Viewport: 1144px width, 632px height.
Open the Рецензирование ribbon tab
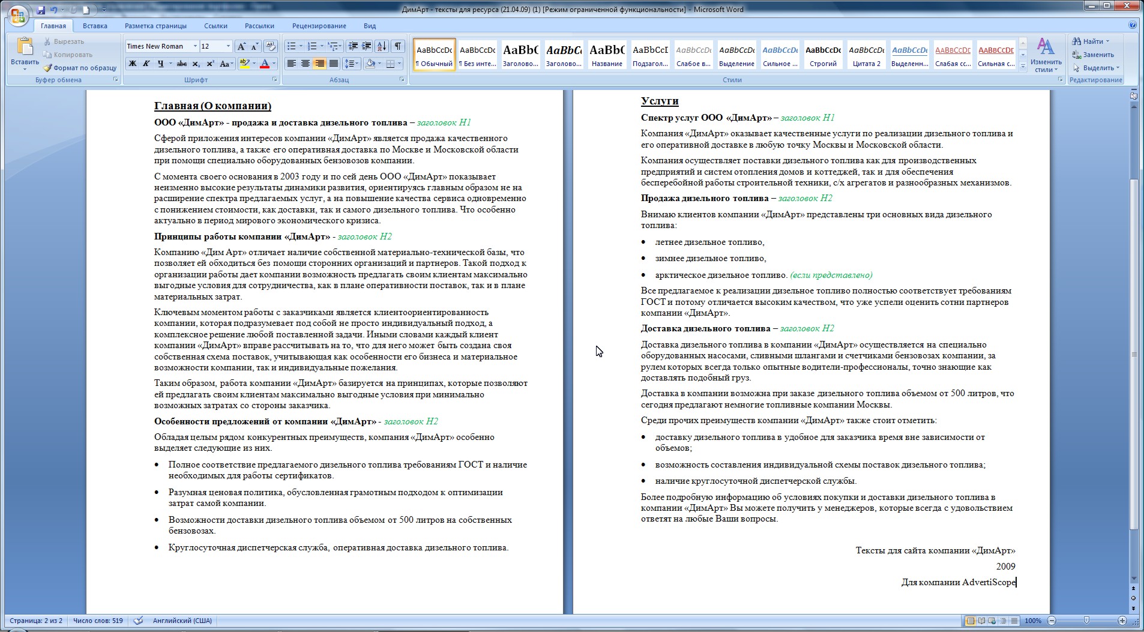[319, 26]
